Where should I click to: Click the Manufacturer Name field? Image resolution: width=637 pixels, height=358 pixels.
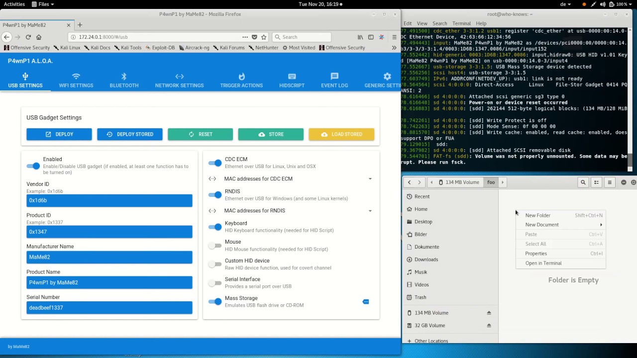pyautogui.click(x=109, y=257)
